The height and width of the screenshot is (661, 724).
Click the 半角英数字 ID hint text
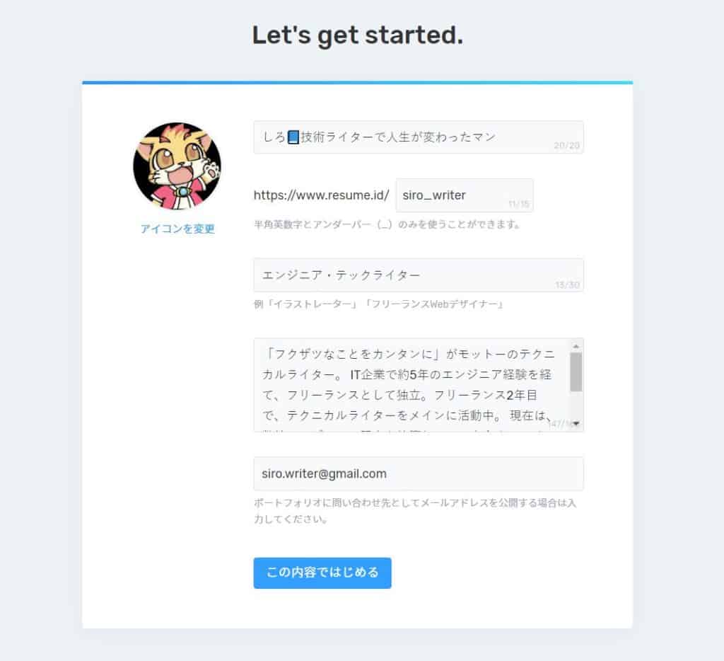tap(387, 224)
